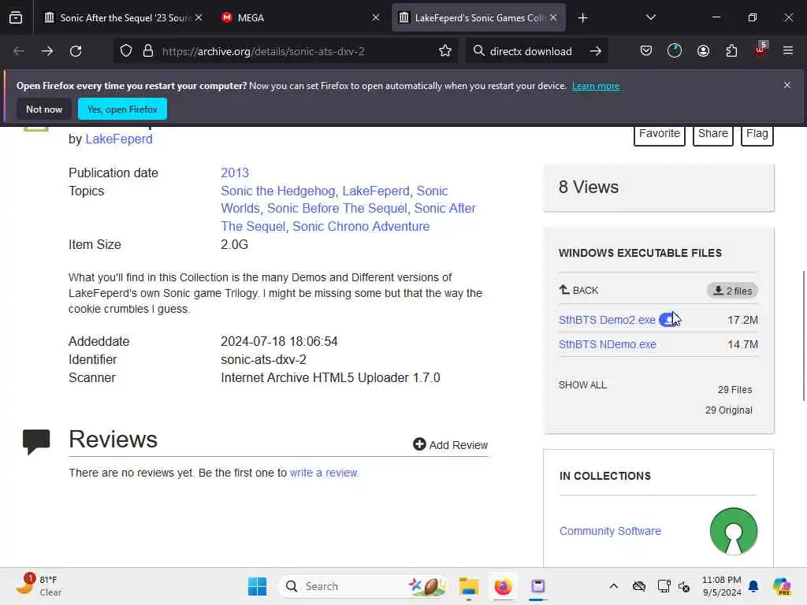Download SthBTS Demo2.exe file
The width and height of the screenshot is (807, 605).
point(607,320)
